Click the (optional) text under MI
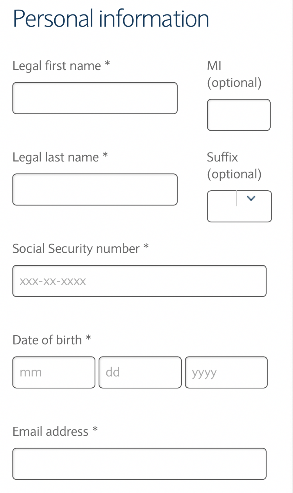 (234, 83)
